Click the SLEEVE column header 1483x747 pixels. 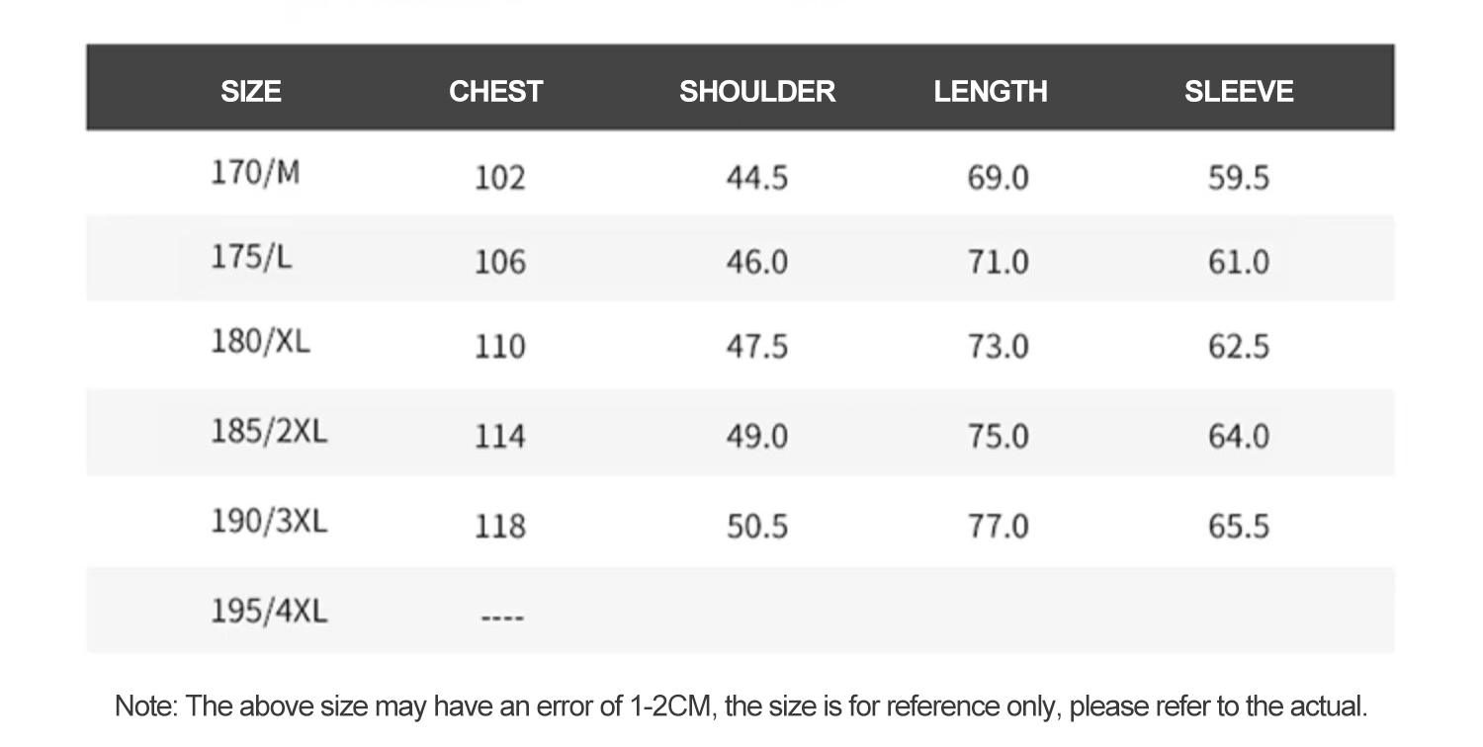click(x=1239, y=91)
